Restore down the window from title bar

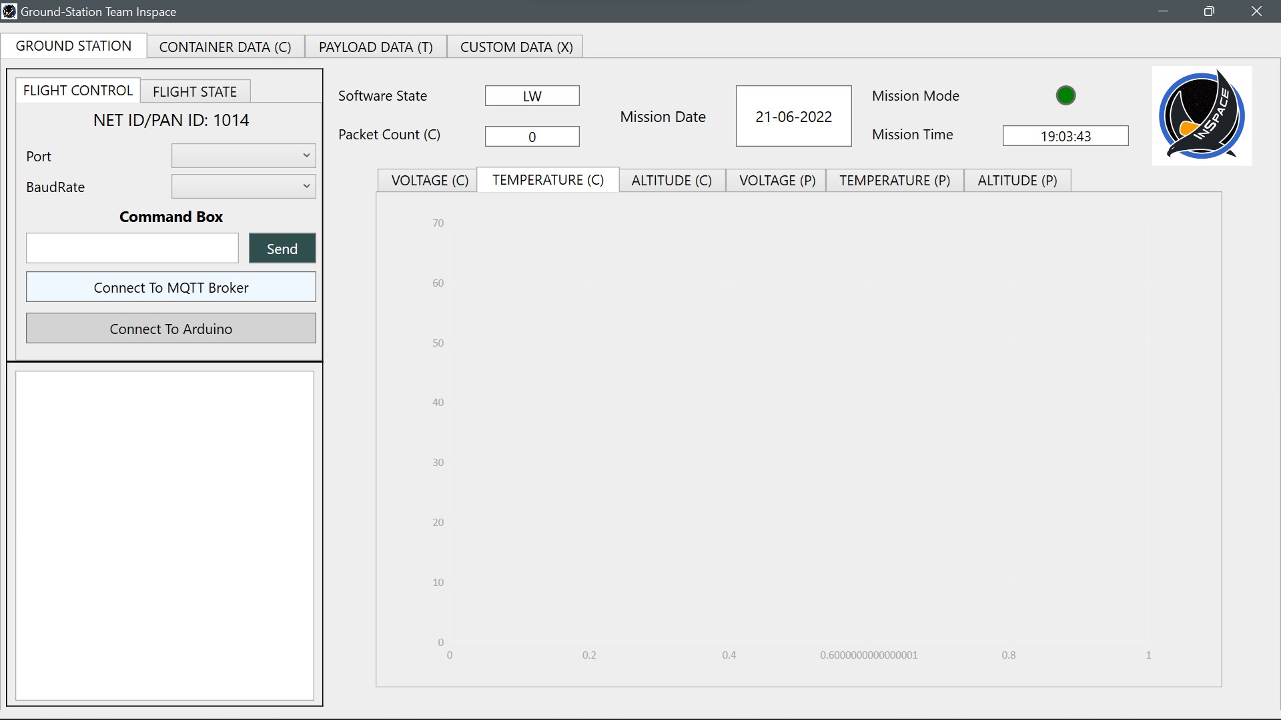1209,11
